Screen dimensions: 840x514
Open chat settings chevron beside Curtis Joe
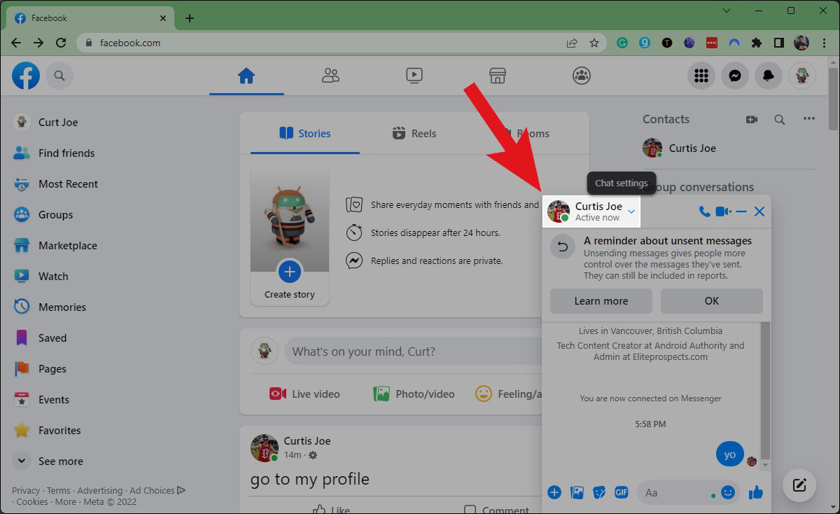coord(631,211)
